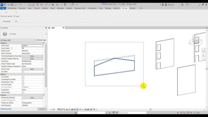The image size is (208, 117).
Task: Open the Autodesk App Store cart icon
Action: pos(182,5)
